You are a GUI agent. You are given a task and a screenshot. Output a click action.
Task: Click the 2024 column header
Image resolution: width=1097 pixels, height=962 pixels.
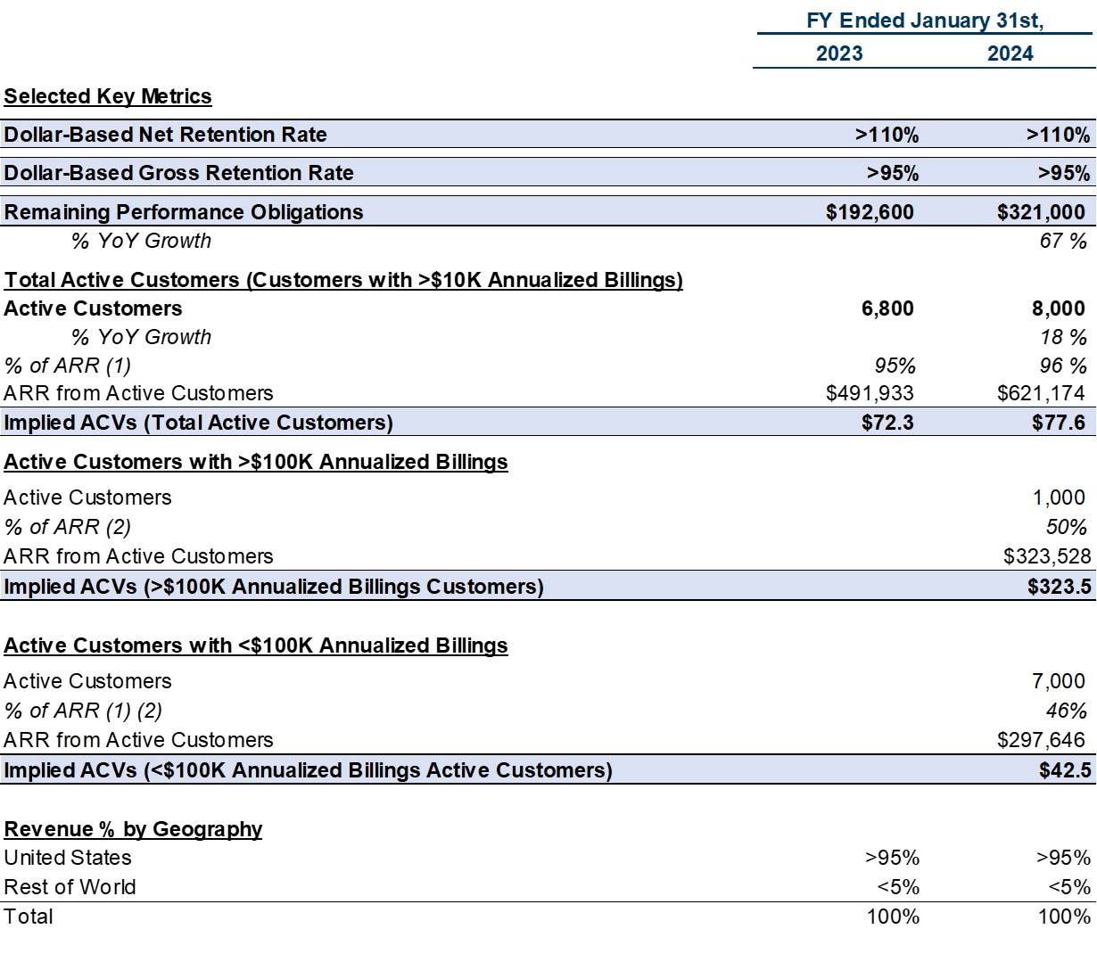tap(1010, 53)
